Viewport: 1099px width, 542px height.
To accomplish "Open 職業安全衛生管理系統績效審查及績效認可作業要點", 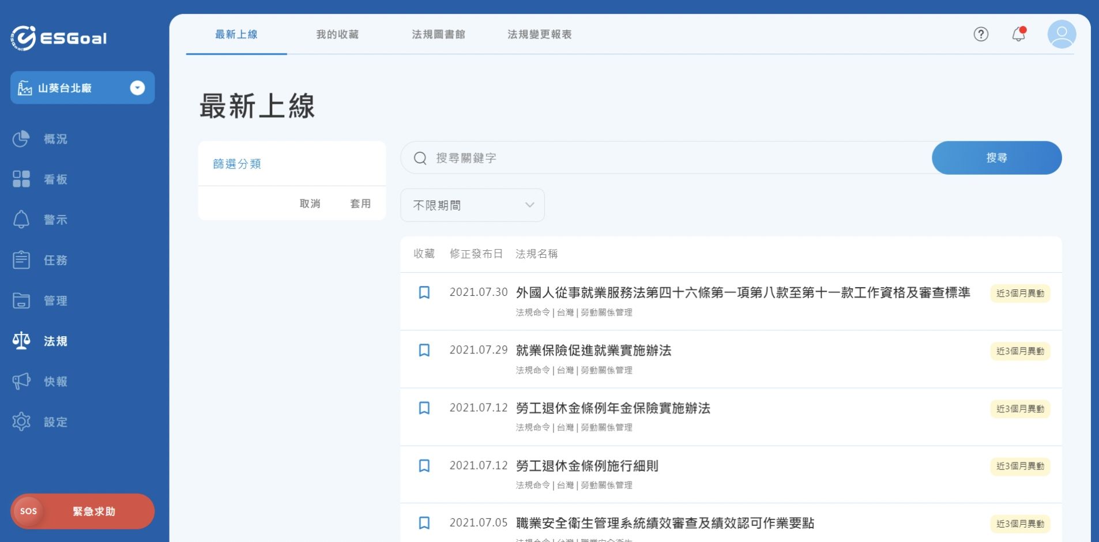I will (x=665, y=523).
